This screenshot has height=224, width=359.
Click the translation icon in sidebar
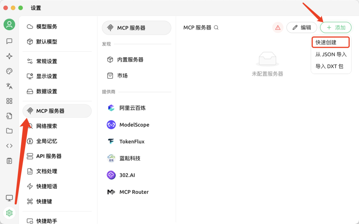(x=9, y=86)
